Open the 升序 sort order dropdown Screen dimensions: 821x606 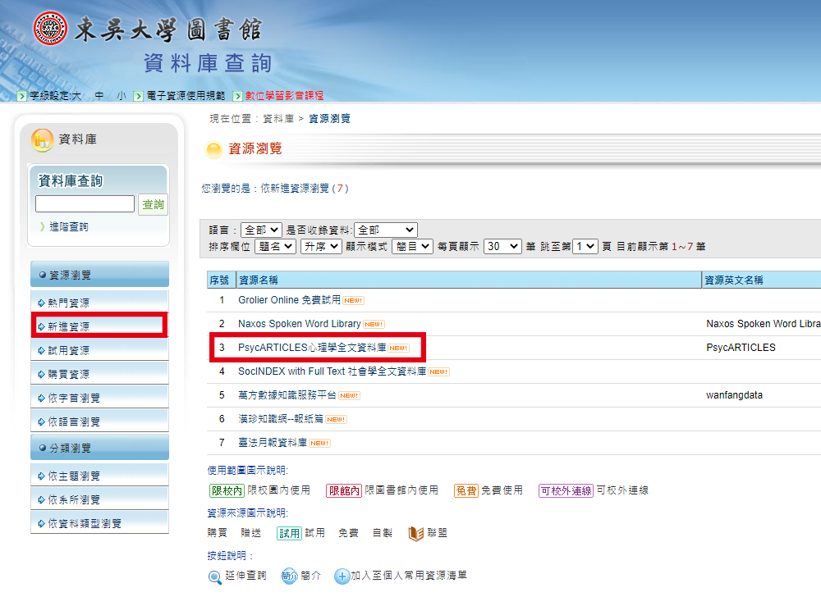point(322,247)
